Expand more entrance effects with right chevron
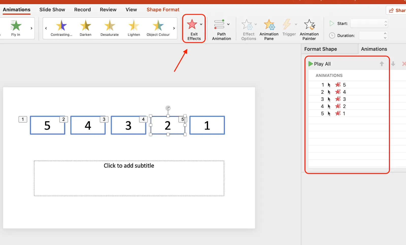 point(31,28)
